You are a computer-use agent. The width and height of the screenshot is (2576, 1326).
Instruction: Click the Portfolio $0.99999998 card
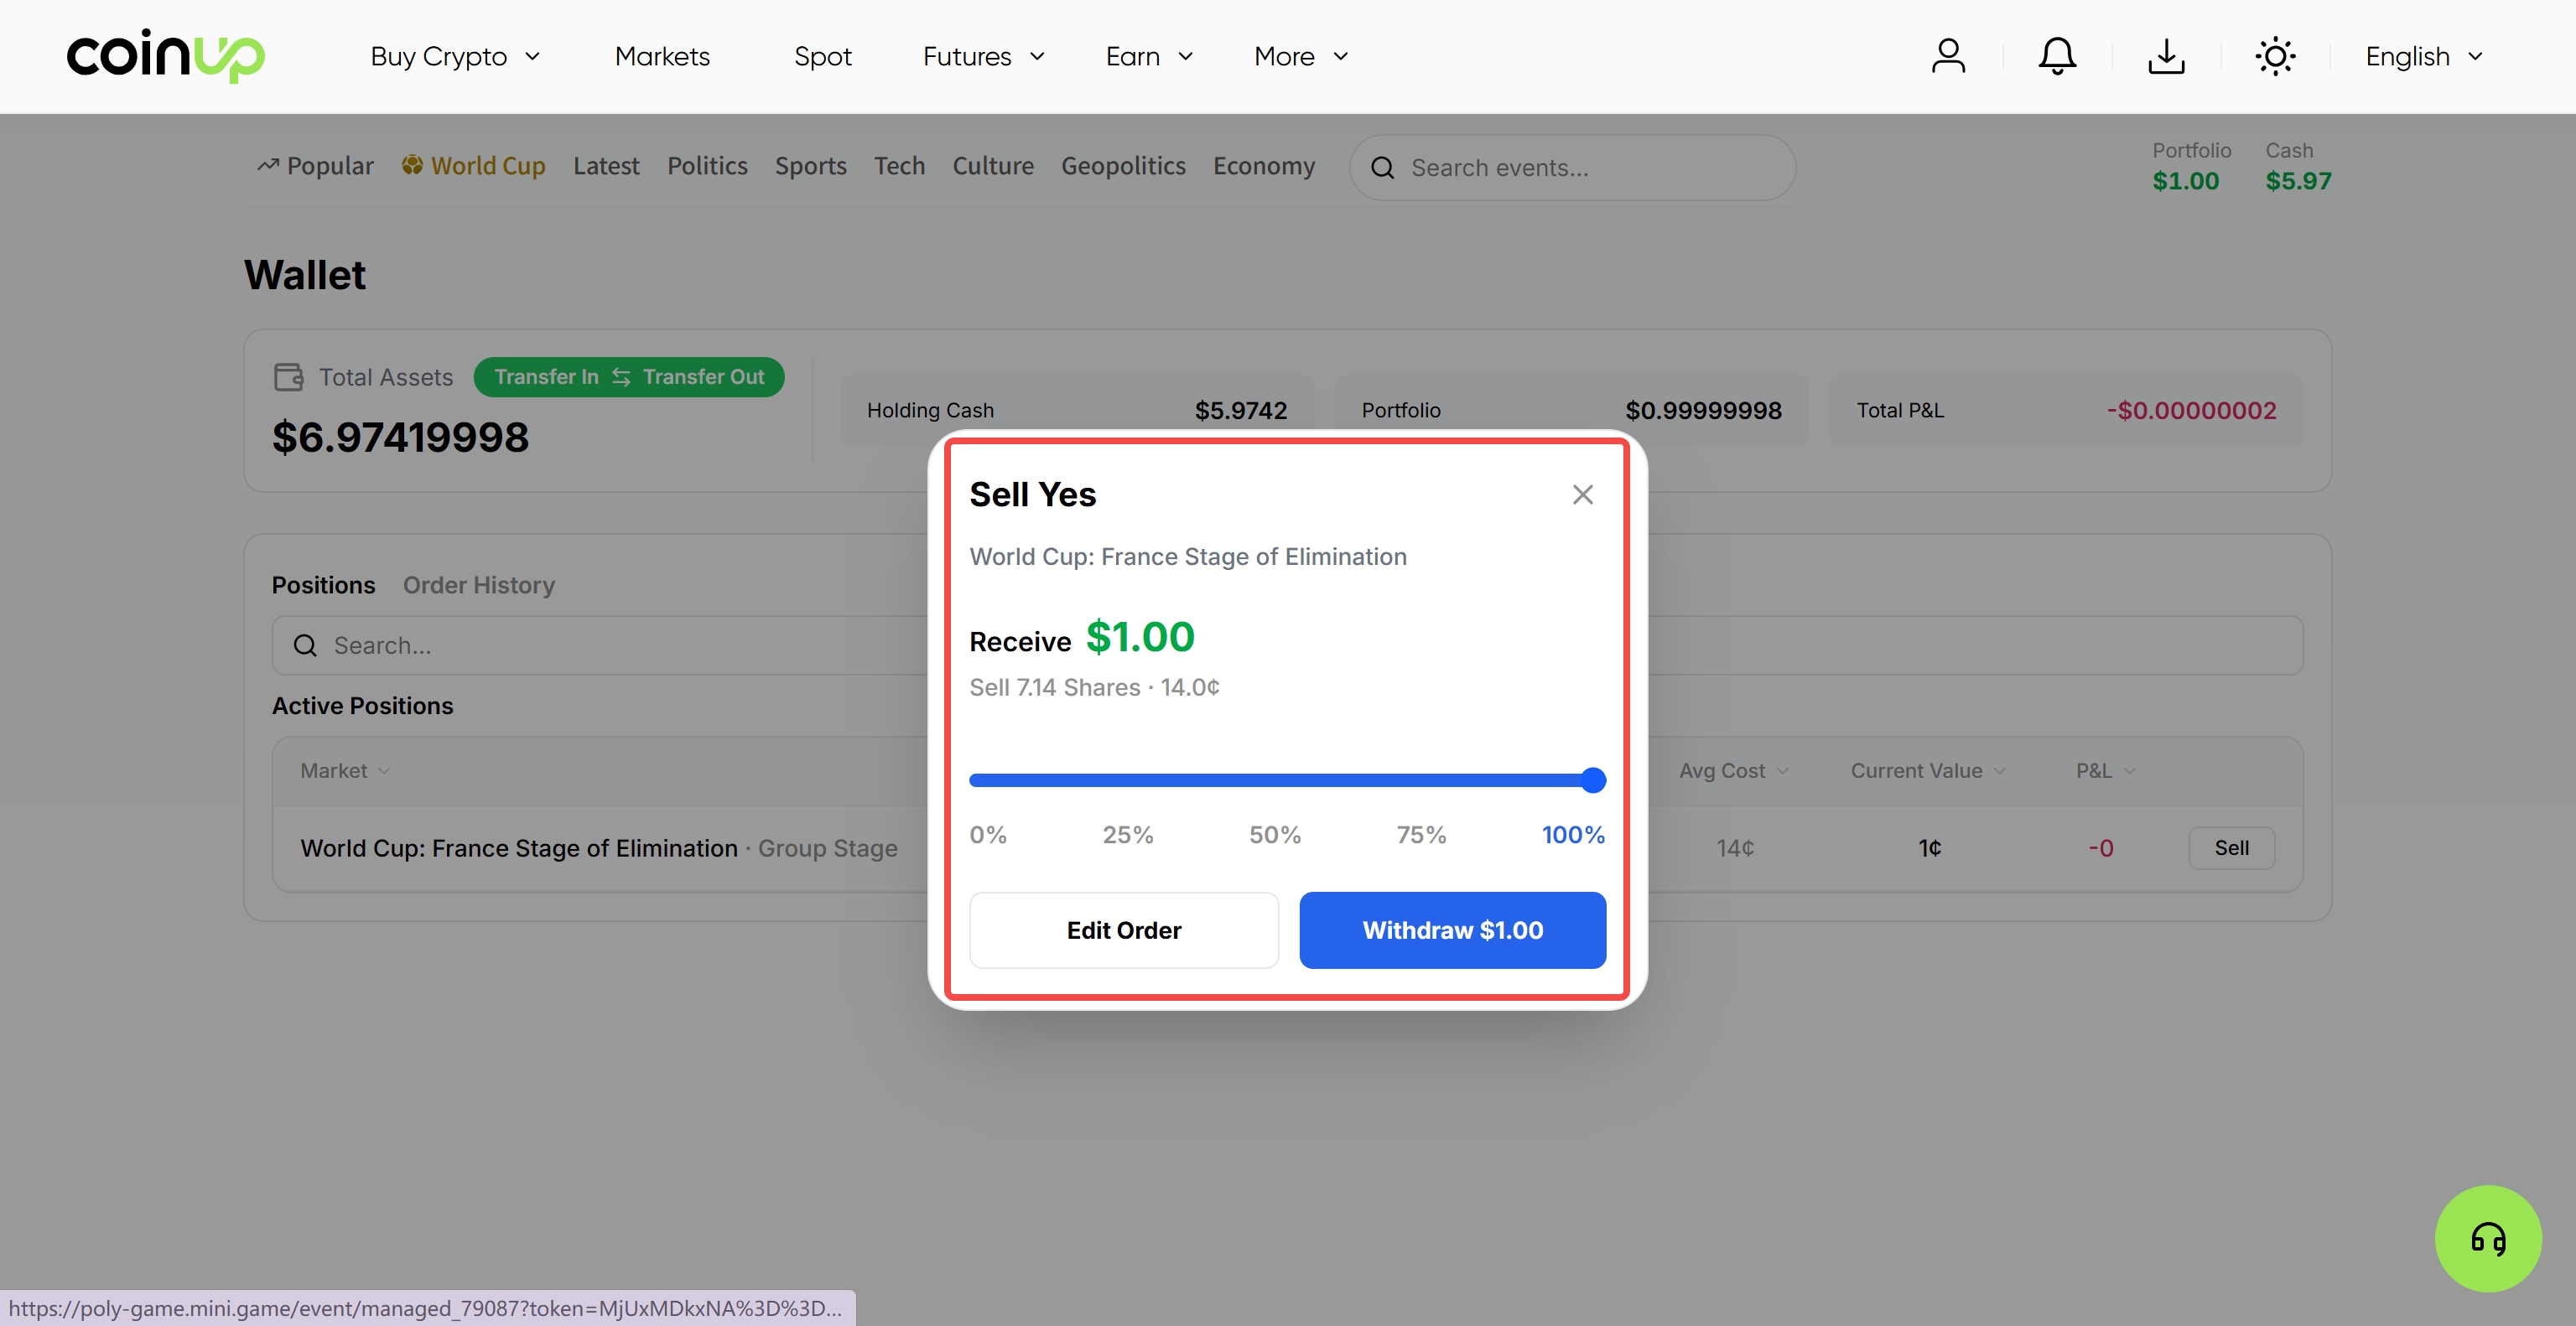tap(1571, 410)
